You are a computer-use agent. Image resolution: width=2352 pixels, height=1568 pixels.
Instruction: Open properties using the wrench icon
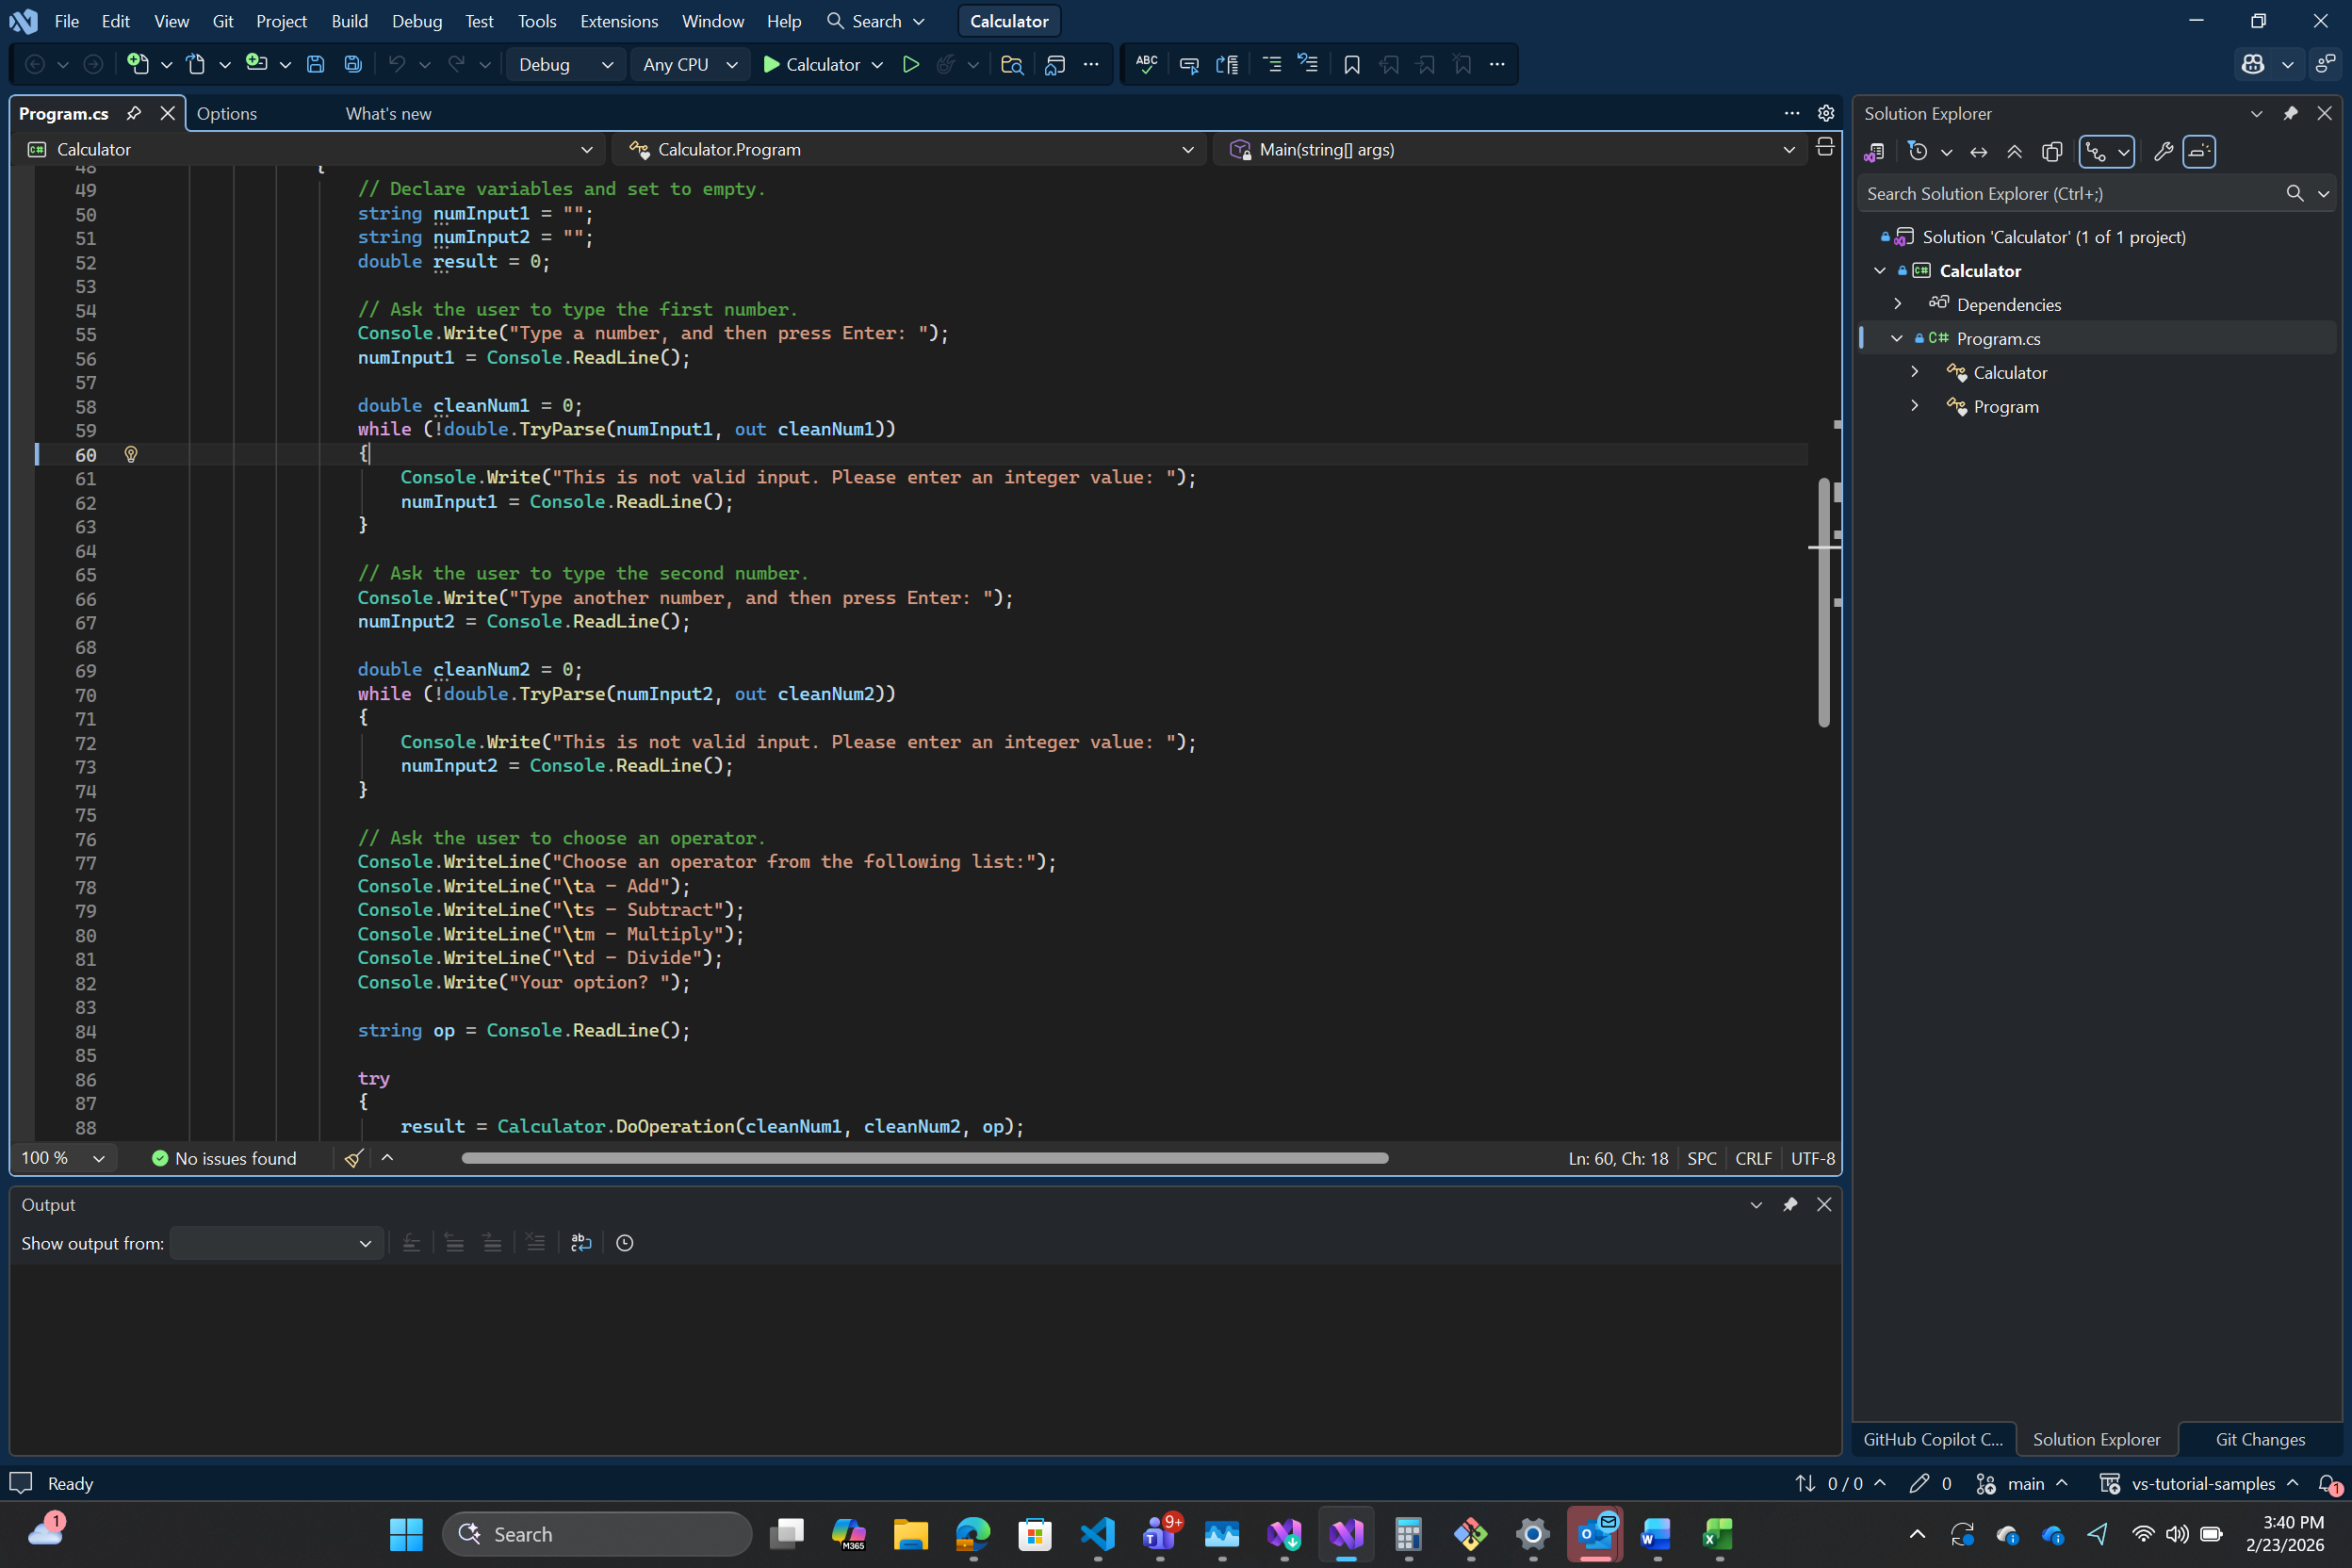pos(2162,151)
